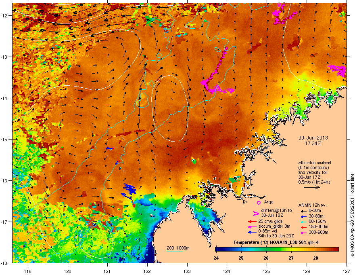This screenshot has width=355, height=275.
Task: Click the '150-300m' depth label
Action: 318,226
